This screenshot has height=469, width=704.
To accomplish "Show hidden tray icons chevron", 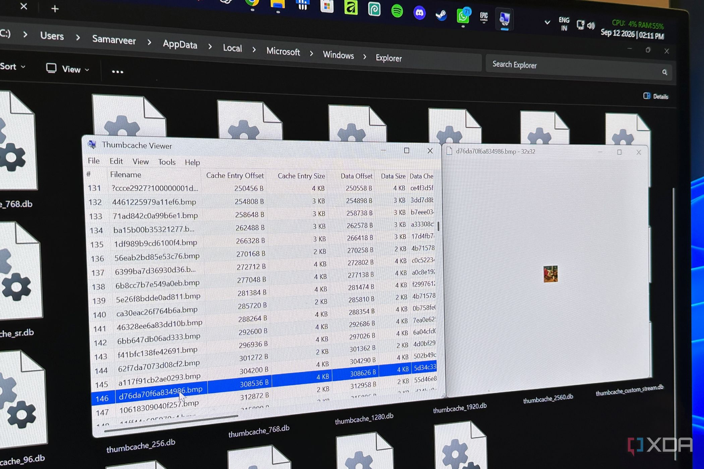I will click(547, 22).
